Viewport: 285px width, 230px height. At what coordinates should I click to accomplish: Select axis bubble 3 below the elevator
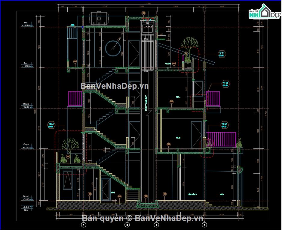click(156, 224)
